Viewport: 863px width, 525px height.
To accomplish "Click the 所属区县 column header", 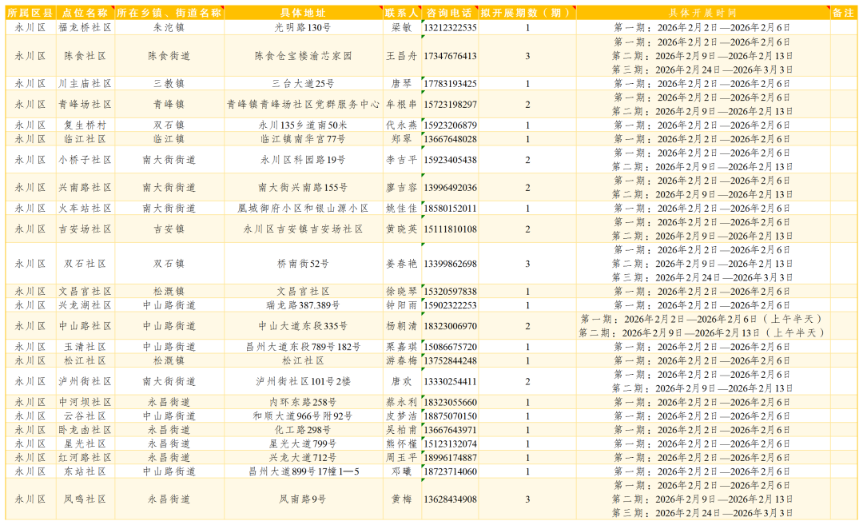I will 30,13.
